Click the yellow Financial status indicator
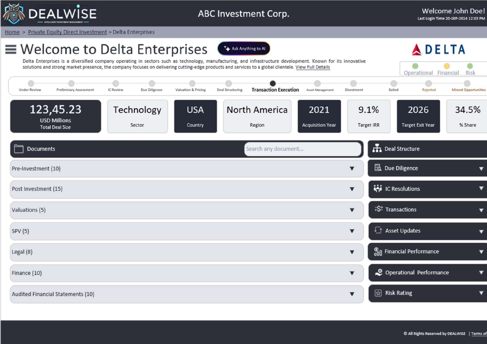The height and width of the screenshot is (344, 487). [x=447, y=66]
